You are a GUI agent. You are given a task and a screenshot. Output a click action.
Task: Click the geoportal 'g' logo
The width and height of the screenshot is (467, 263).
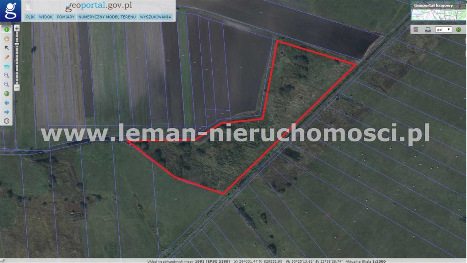click(11, 11)
